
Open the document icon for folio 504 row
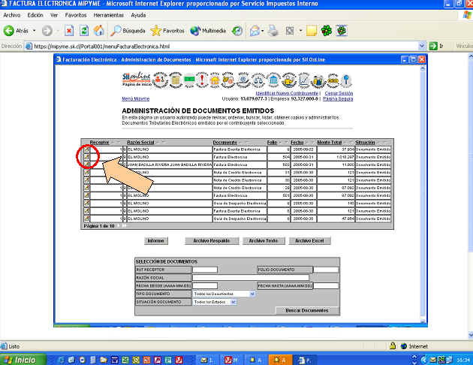[x=86, y=157]
